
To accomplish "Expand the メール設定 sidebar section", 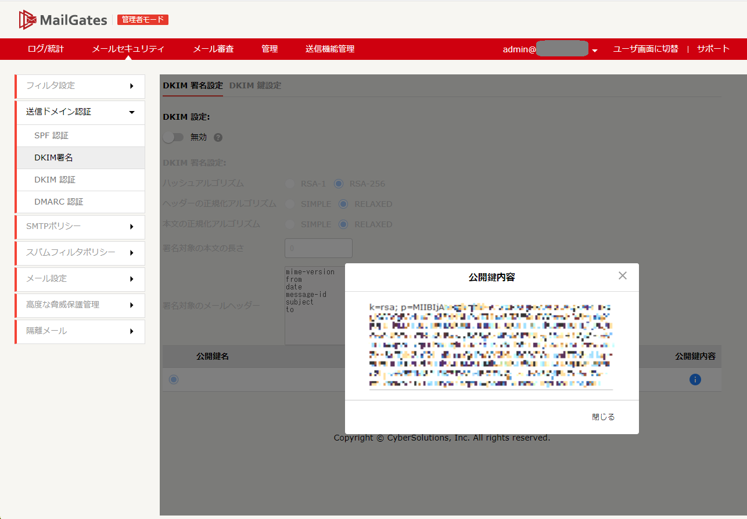I will [80, 279].
